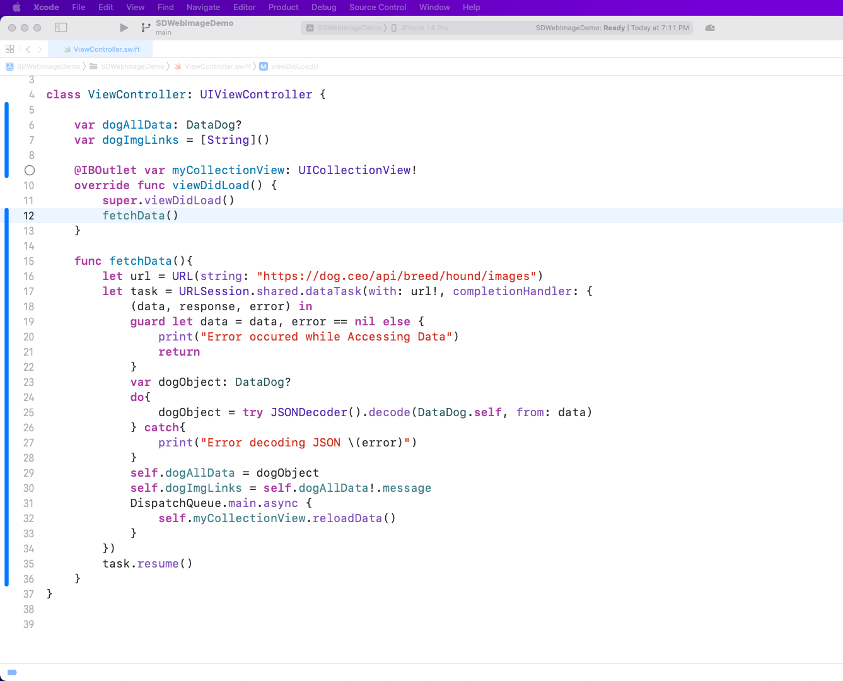Go forward with the right chevron

40,49
